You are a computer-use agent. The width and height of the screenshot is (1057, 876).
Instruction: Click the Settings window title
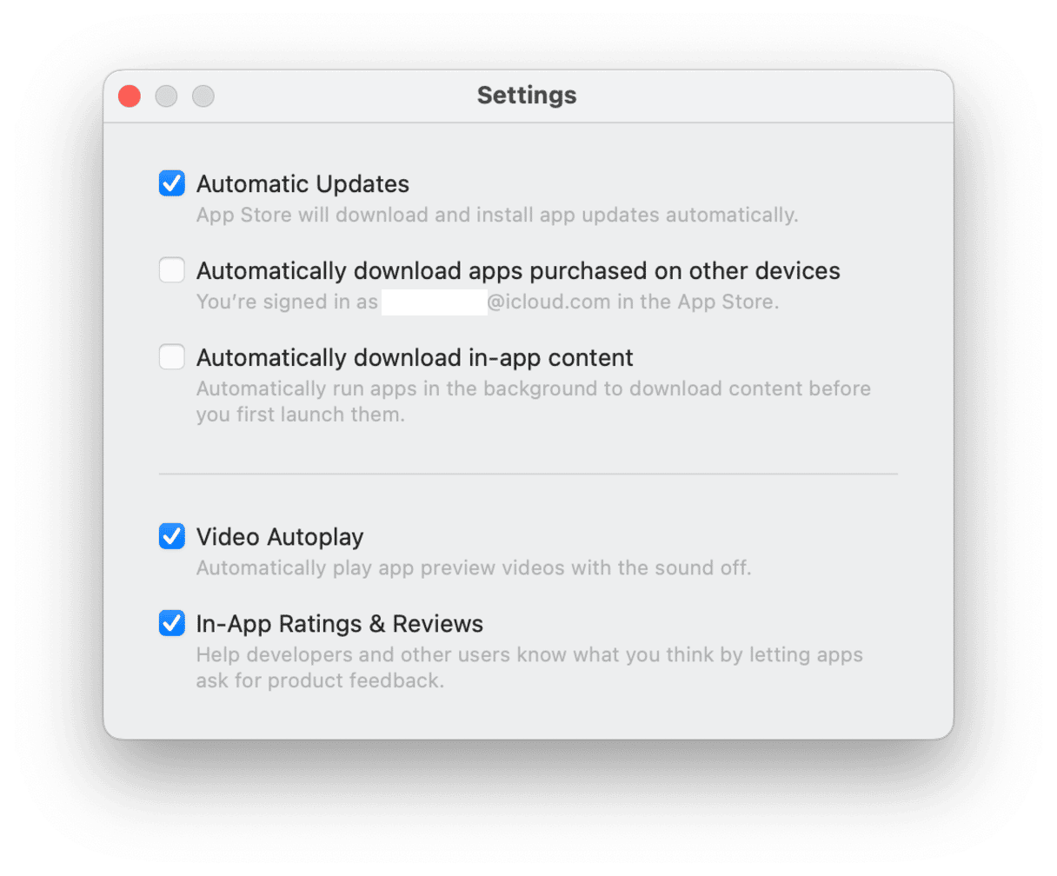click(x=527, y=96)
